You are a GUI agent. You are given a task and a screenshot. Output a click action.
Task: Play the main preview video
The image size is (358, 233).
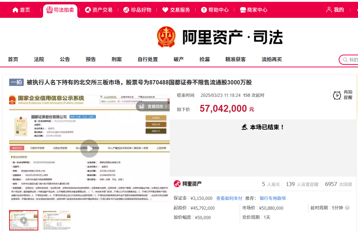(x=89, y=149)
